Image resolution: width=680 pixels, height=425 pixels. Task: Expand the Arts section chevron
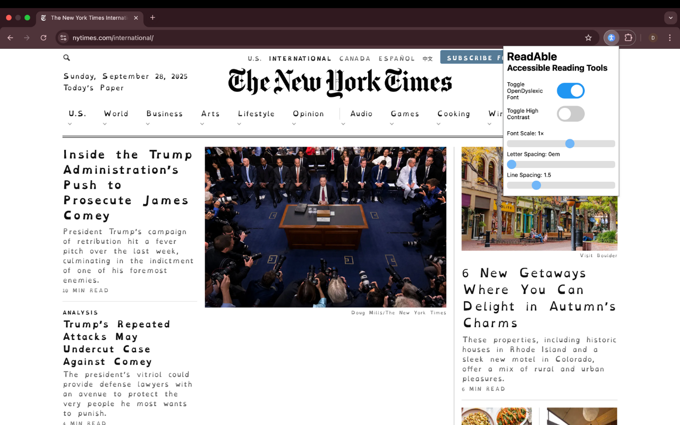(202, 124)
